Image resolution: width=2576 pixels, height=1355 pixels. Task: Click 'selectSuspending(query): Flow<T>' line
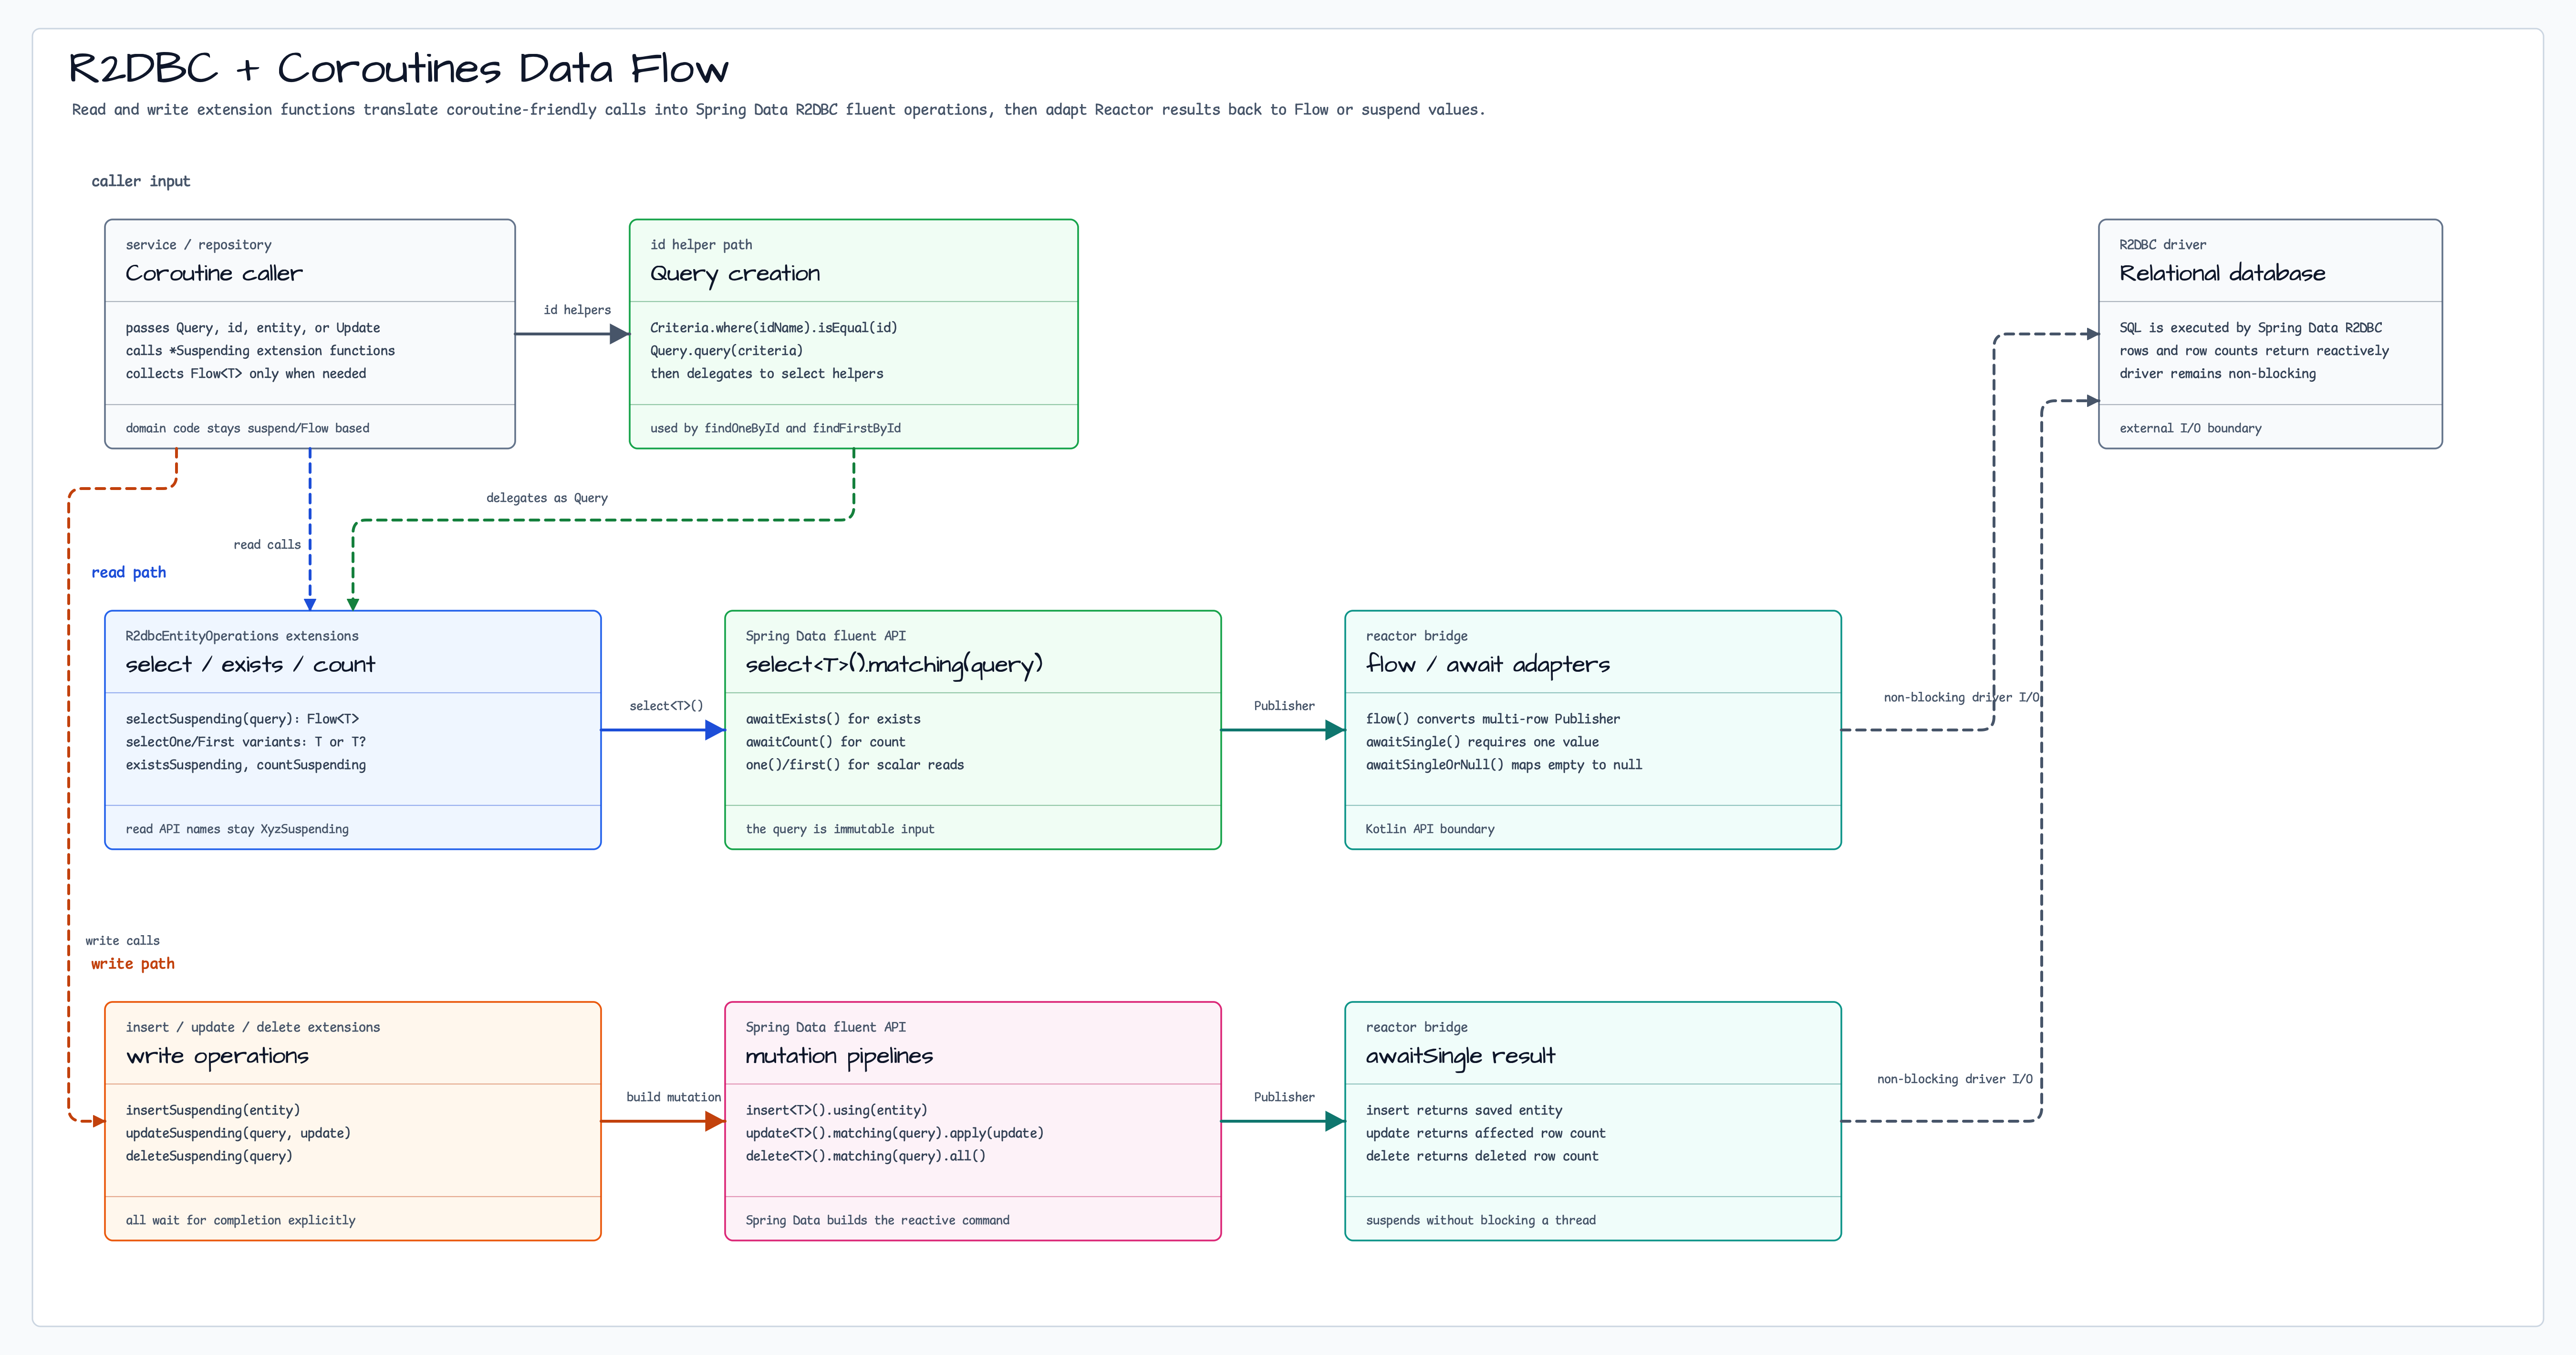click(242, 719)
